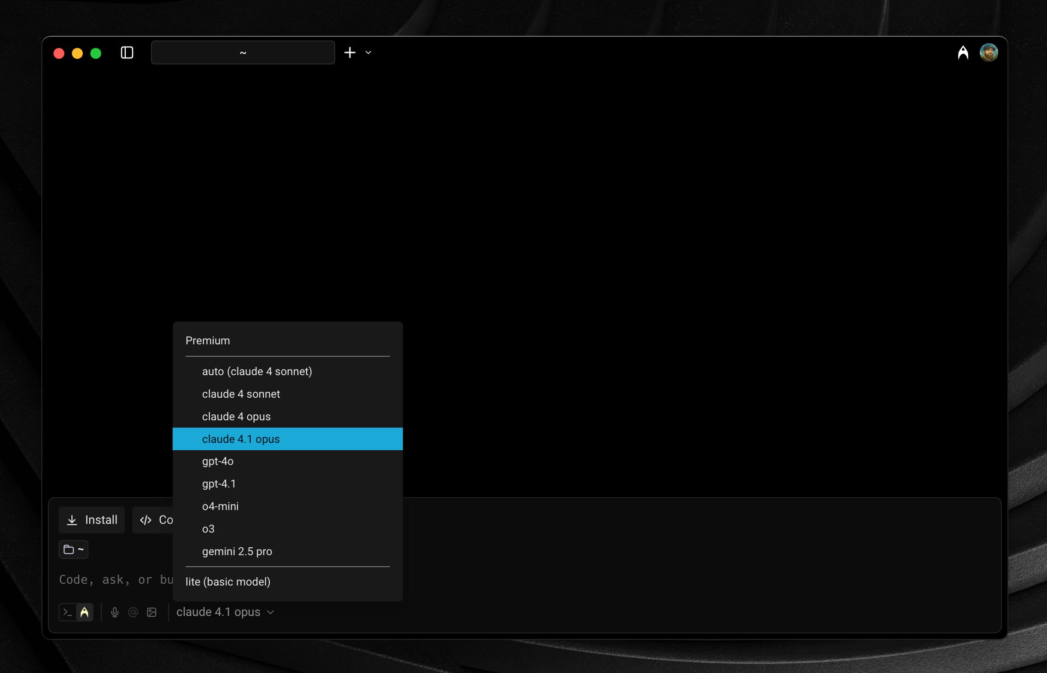Click the microphone voice input icon

(115, 612)
